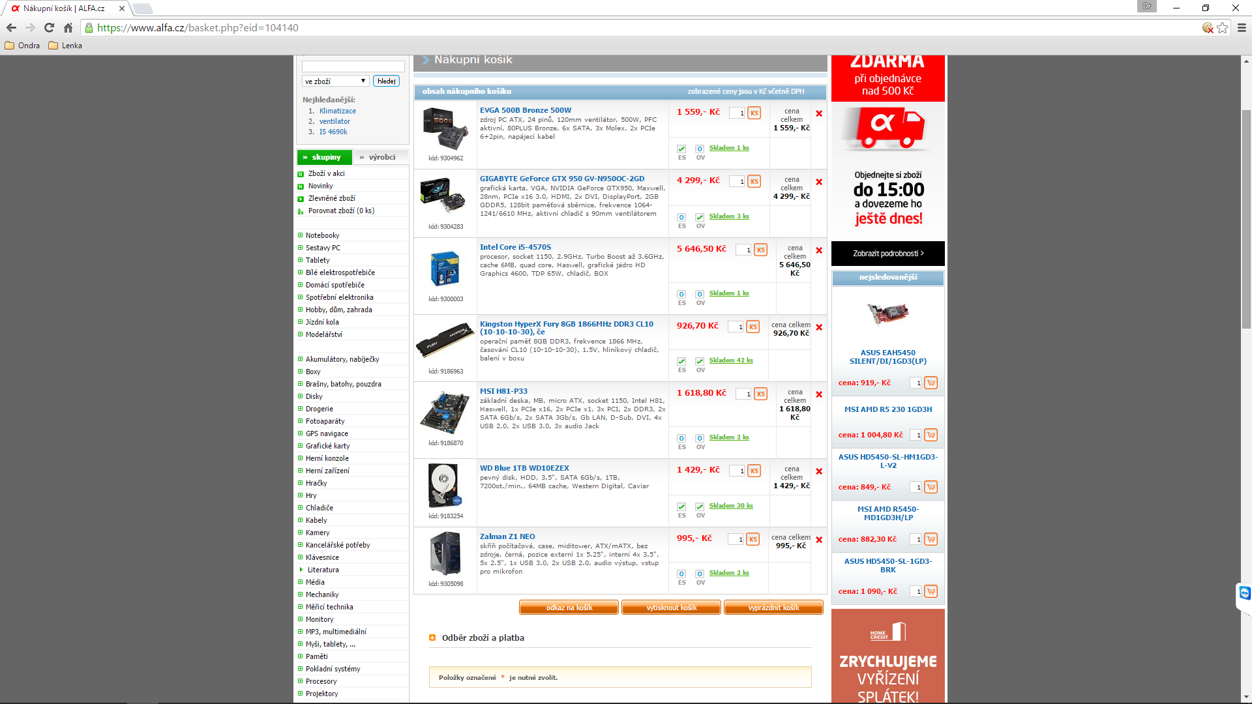Open the 've zboží' search scope dropdown

[336, 81]
